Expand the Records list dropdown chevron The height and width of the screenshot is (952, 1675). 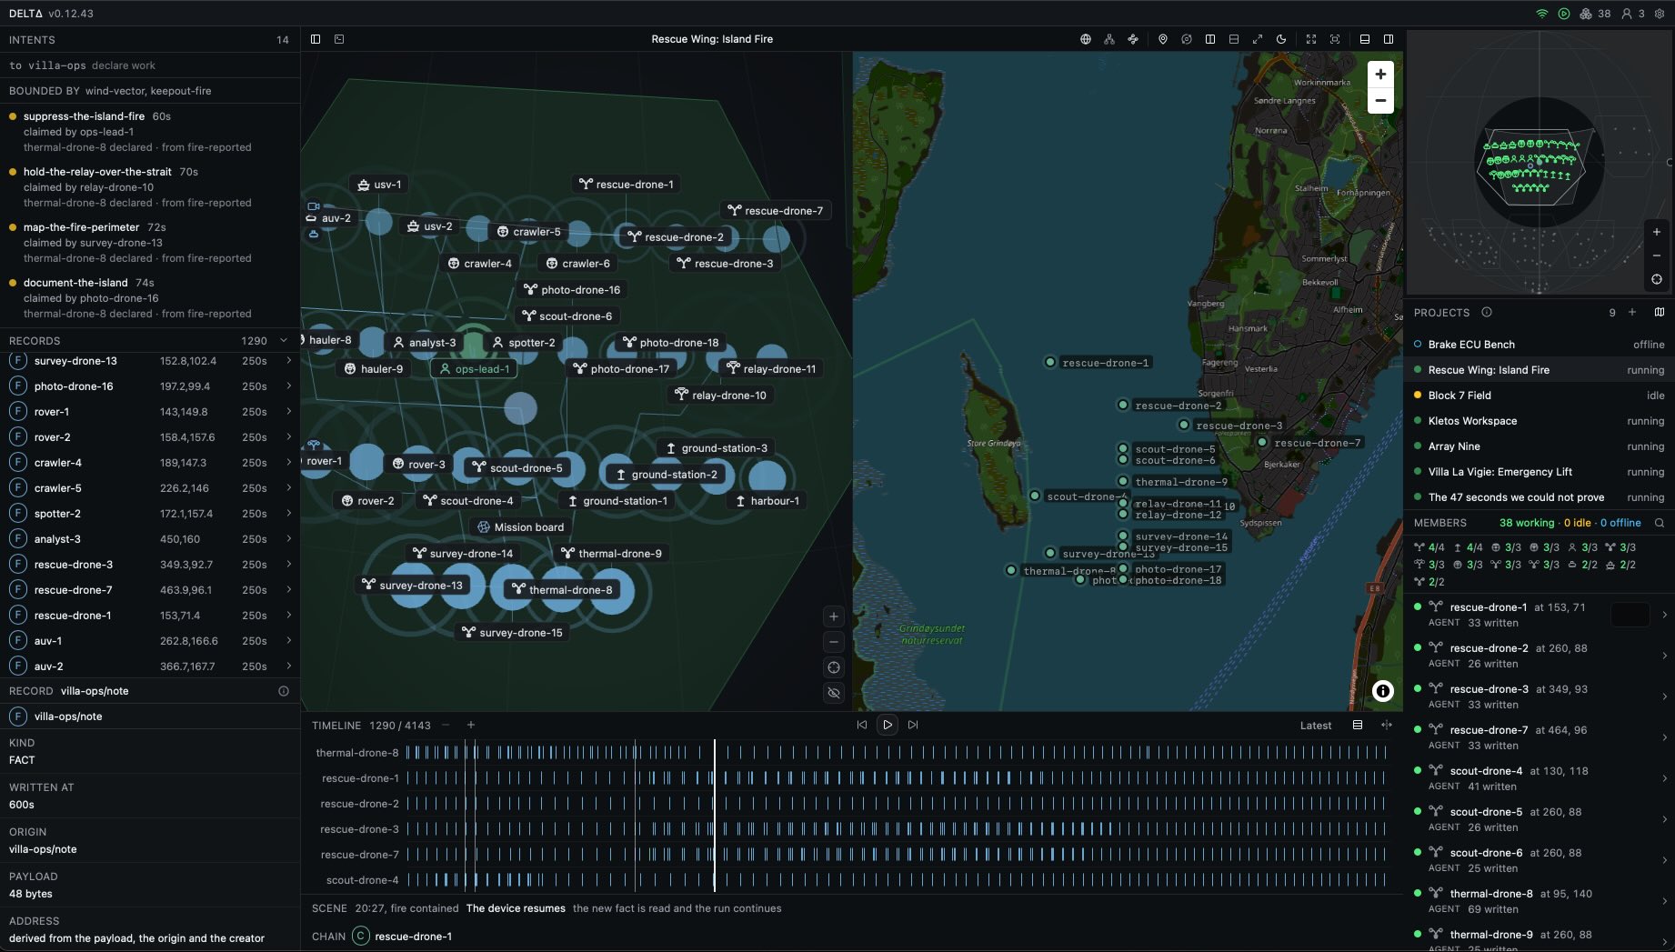pyautogui.click(x=284, y=341)
